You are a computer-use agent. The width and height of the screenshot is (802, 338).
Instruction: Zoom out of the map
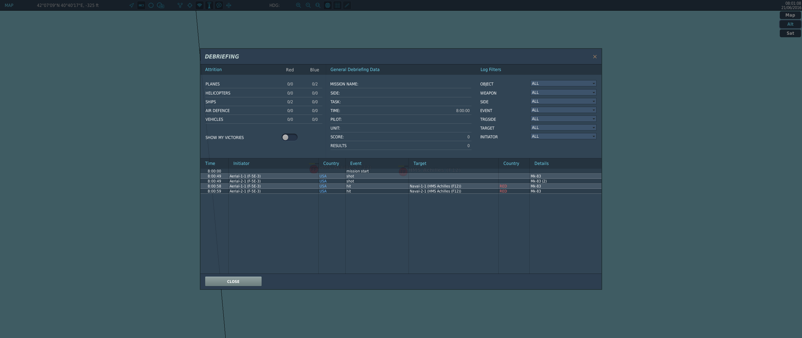coord(308,5)
